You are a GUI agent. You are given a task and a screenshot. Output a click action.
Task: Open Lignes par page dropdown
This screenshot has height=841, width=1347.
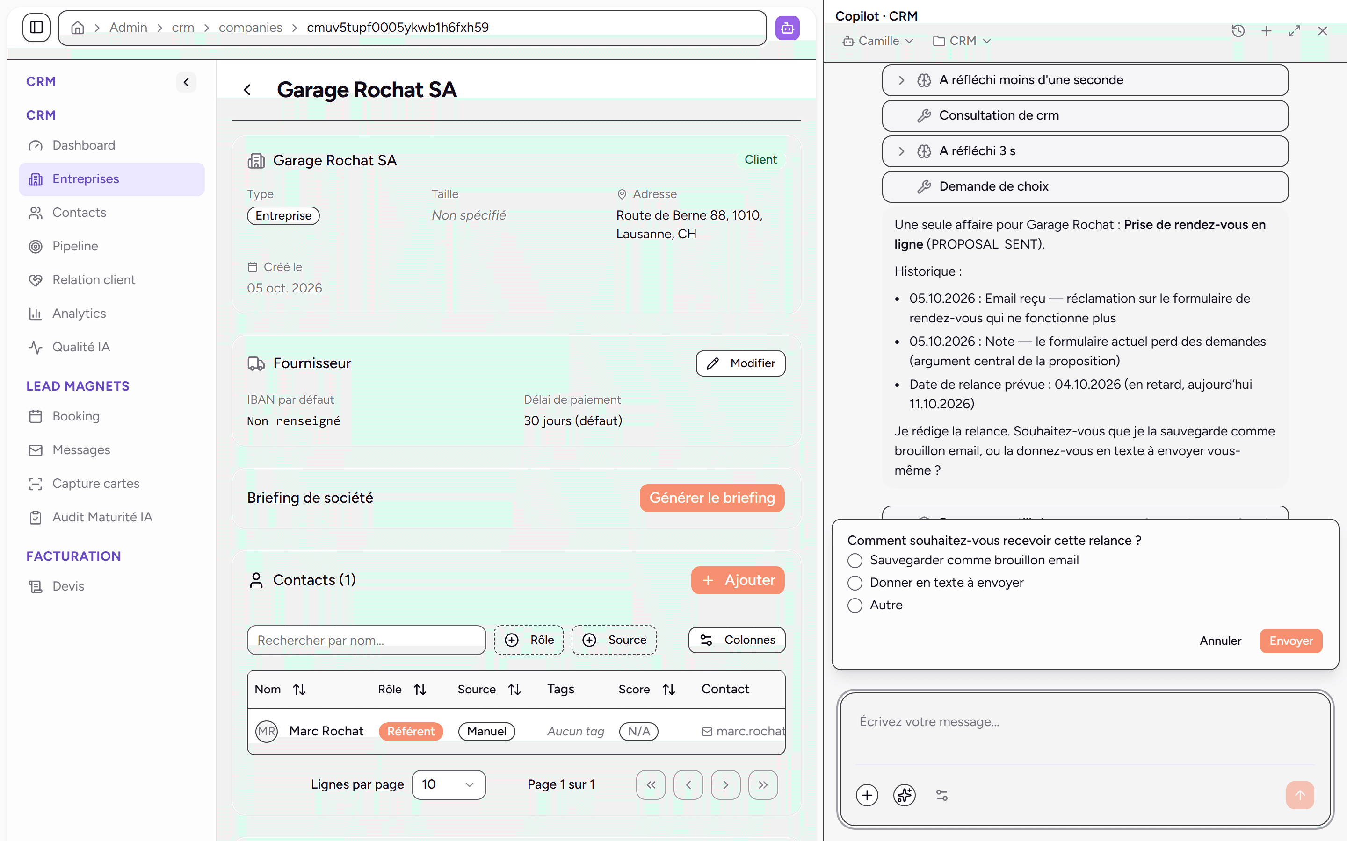point(449,784)
